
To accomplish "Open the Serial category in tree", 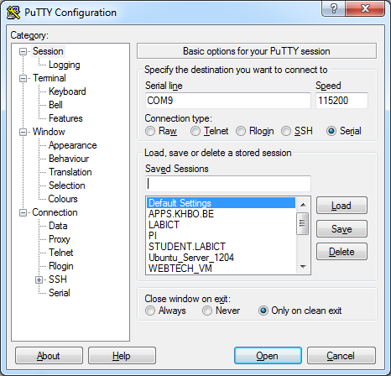I will coord(60,293).
